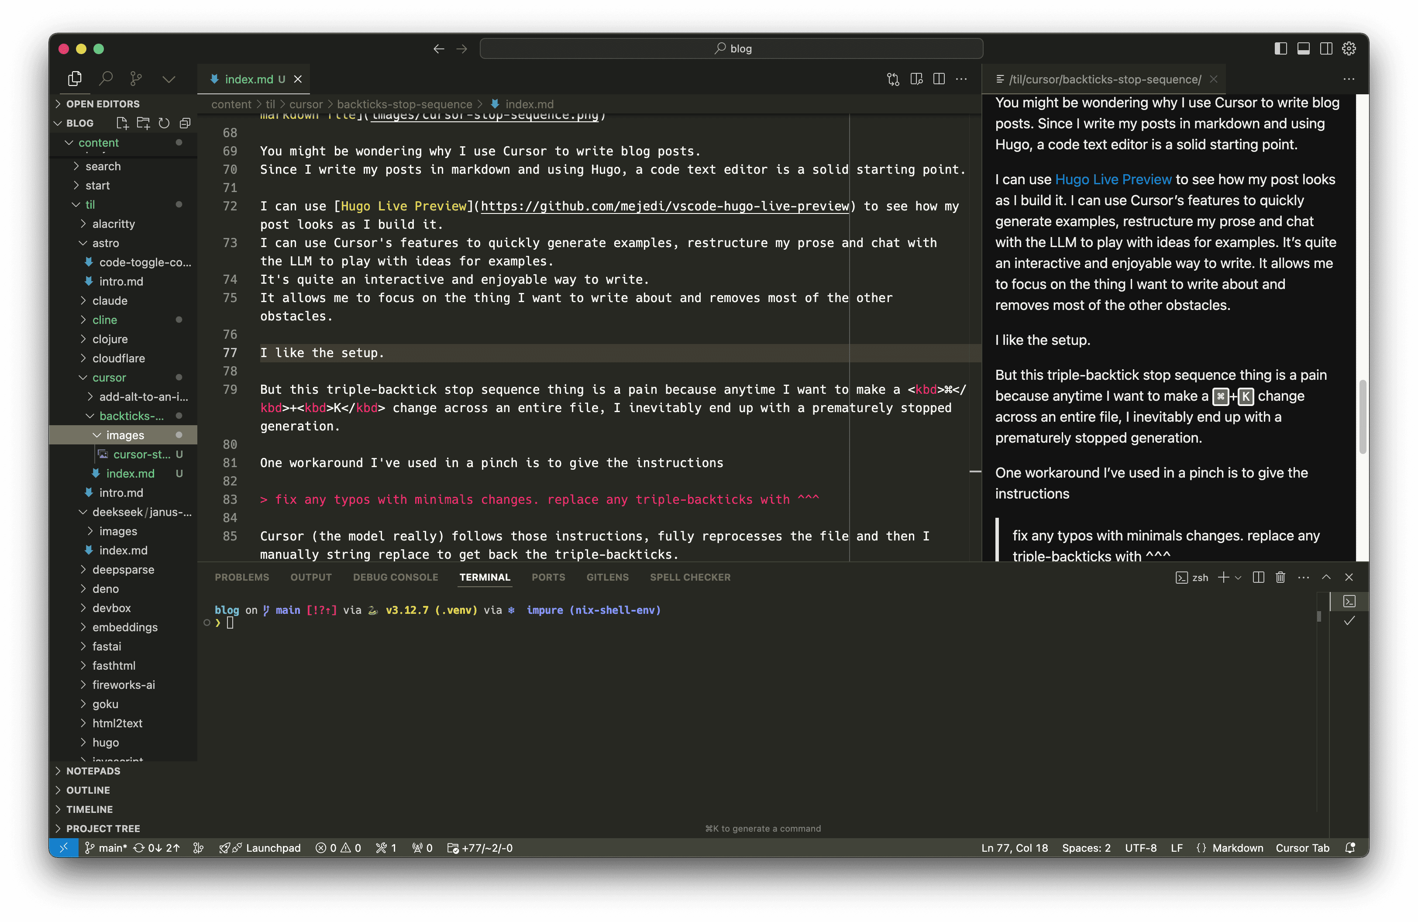Expand the search folder
This screenshot has width=1418, height=922.
pyautogui.click(x=103, y=166)
